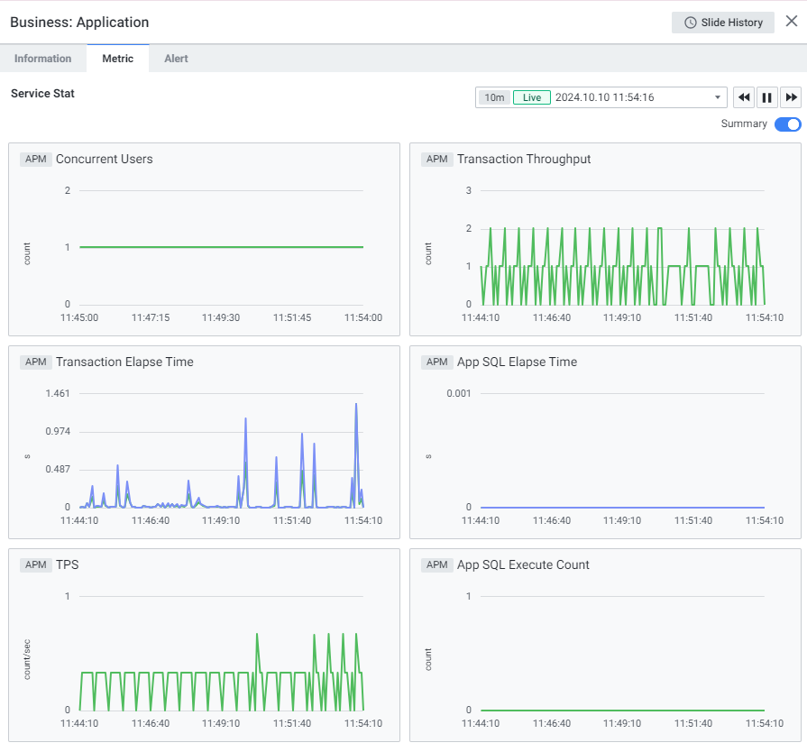Click the APM badge on App SQL Elapse Time
Image resolution: width=807 pixels, height=752 pixels.
437,362
